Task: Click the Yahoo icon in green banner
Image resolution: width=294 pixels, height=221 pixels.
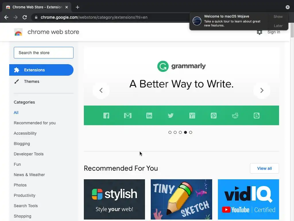Action: pos(192,115)
